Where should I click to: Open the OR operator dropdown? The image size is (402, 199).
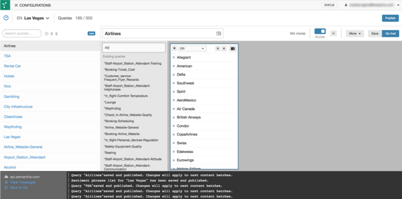point(192,49)
